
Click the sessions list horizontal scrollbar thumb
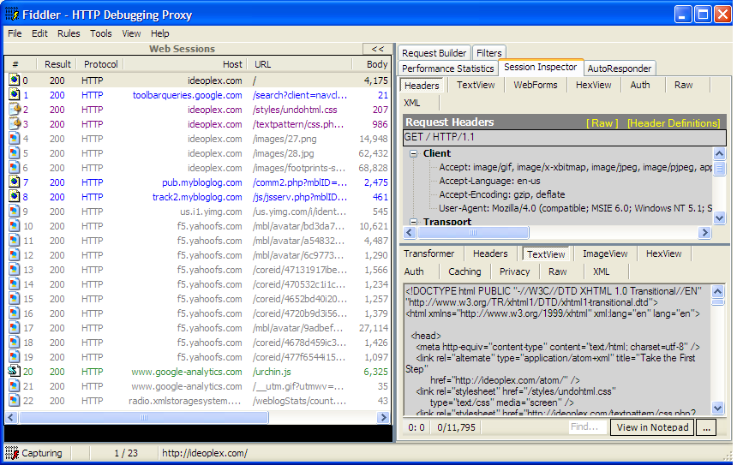[x=143, y=417]
